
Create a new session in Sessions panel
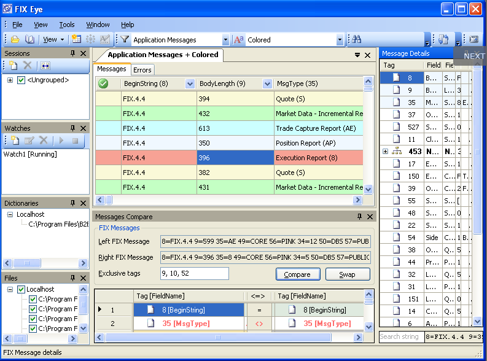click(x=14, y=66)
